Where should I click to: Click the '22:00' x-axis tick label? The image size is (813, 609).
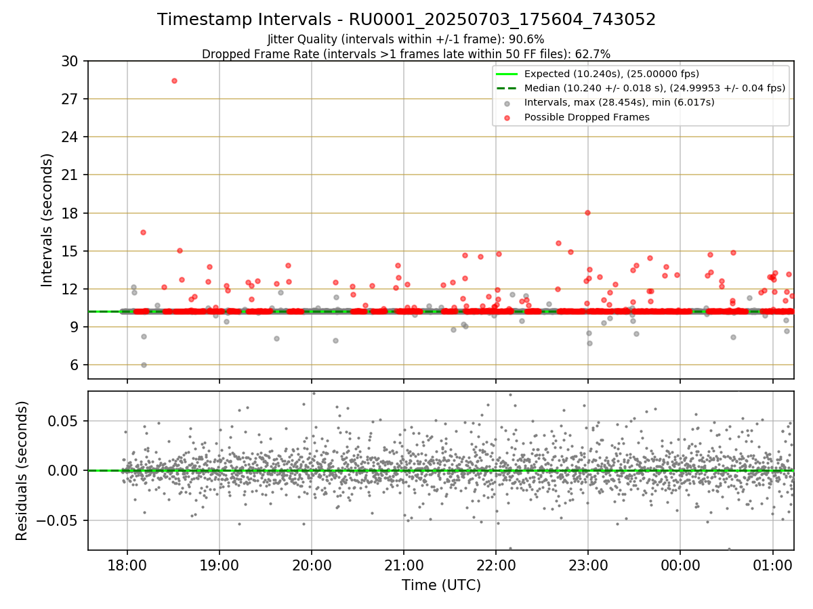point(496,566)
